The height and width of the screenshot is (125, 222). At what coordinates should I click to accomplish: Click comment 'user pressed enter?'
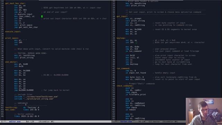coord(165,49)
